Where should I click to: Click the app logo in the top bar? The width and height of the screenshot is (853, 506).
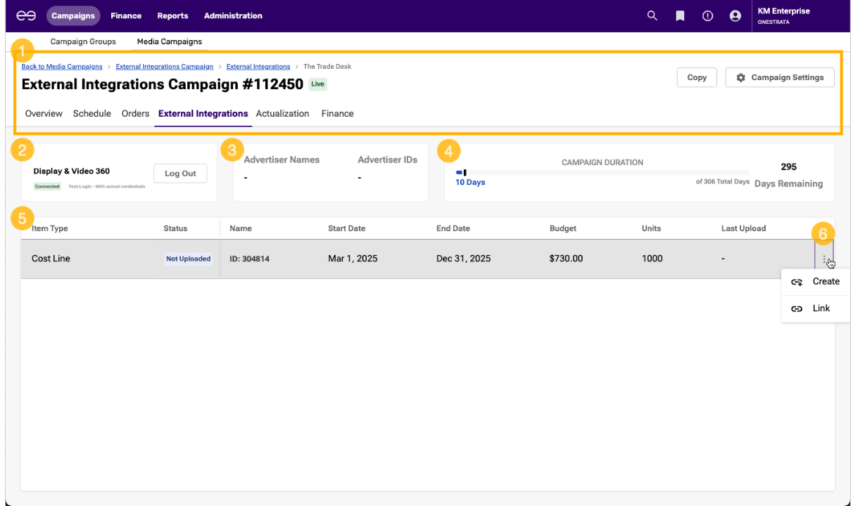(26, 15)
